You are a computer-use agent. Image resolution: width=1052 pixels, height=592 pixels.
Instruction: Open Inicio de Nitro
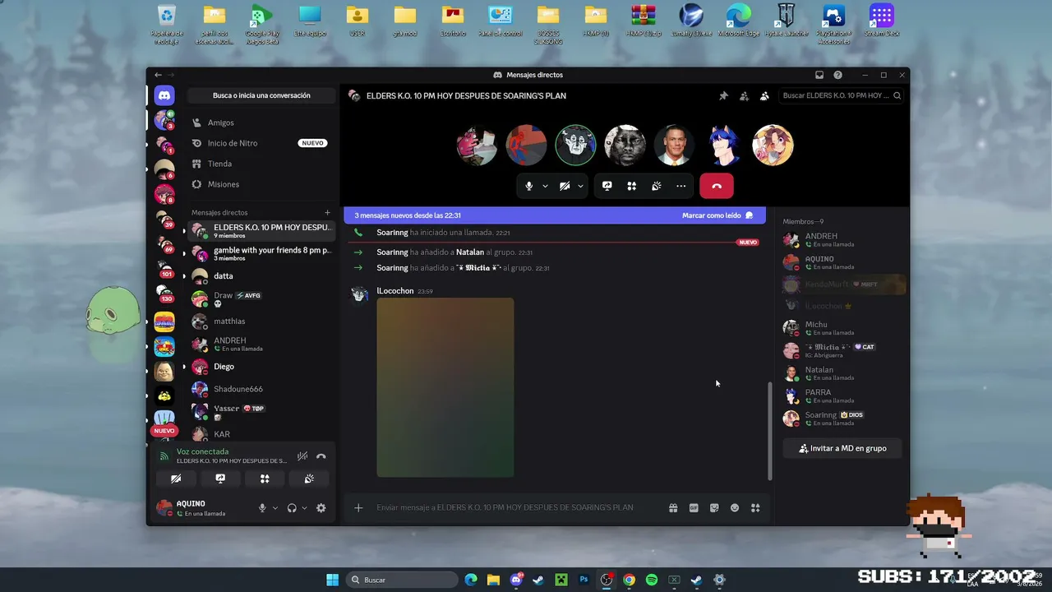pyautogui.click(x=261, y=143)
